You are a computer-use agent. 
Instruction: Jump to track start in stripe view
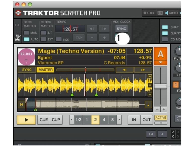pyautogui.click(x=21, y=104)
